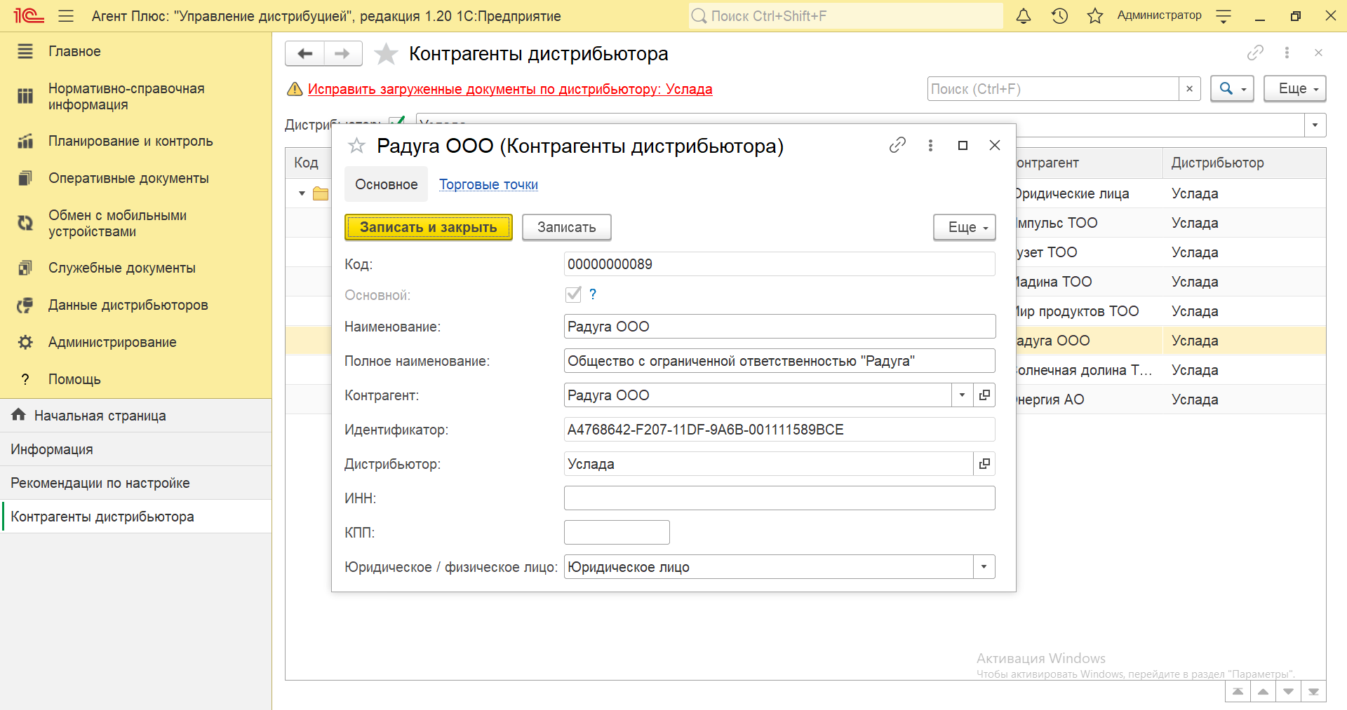Move list down one page arrow
1347x710 pixels.
pos(1288,692)
